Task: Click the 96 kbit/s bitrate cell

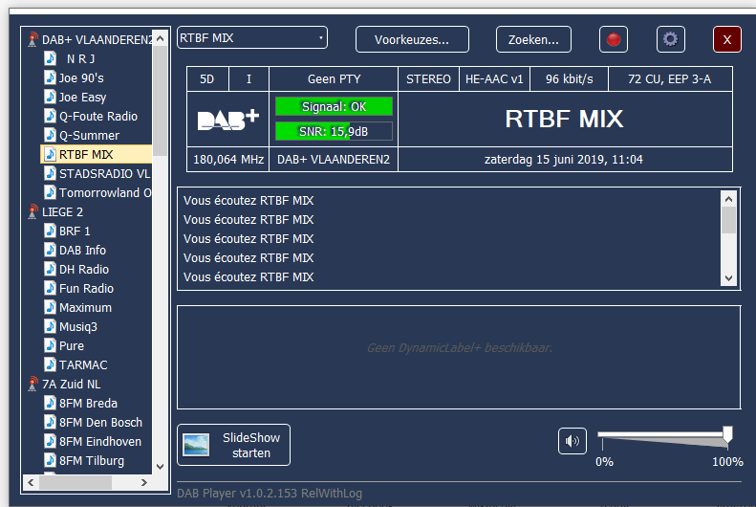Action: 569,79
